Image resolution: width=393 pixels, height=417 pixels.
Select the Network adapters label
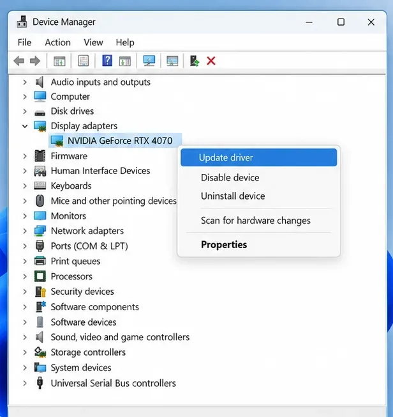coord(87,231)
